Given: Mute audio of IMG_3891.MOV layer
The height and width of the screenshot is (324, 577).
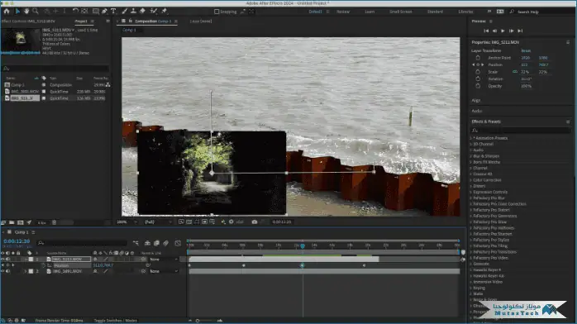Looking at the screenshot, I should [7, 271].
